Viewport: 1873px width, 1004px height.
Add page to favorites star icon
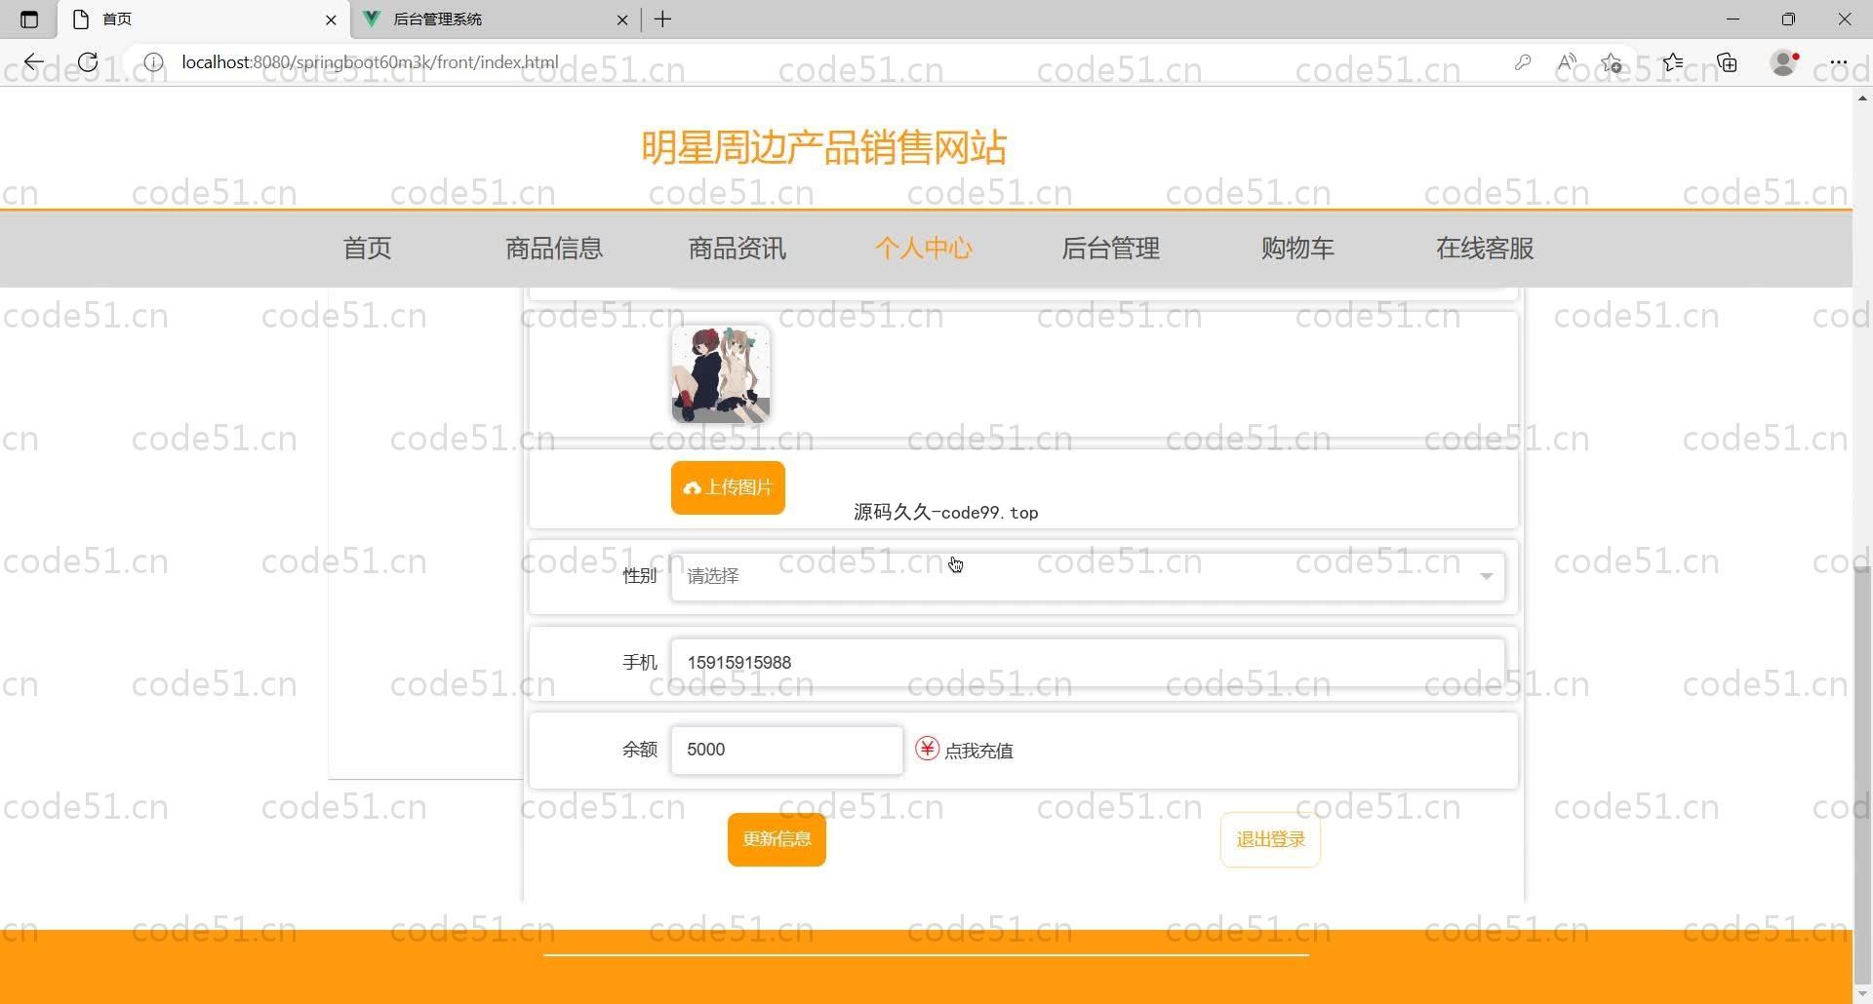point(1612,62)
